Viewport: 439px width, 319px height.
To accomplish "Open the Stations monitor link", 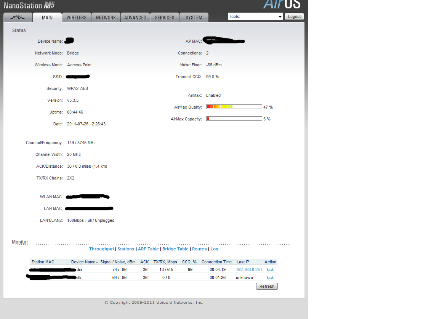I will pos(126,249).
